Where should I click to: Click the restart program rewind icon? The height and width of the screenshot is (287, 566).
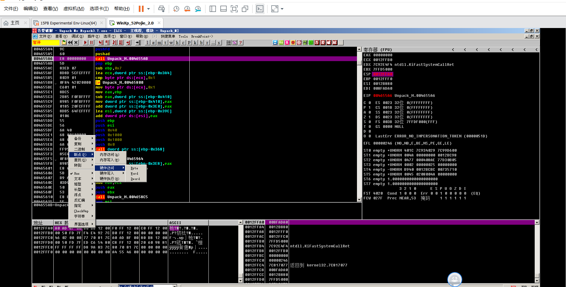(x=70, y=43)
